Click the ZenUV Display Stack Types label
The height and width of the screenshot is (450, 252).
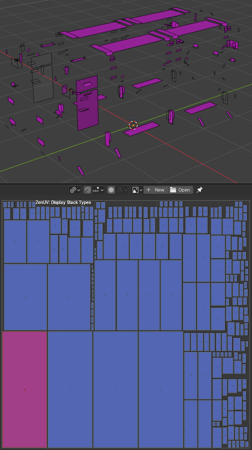click(x=63, y=202)
